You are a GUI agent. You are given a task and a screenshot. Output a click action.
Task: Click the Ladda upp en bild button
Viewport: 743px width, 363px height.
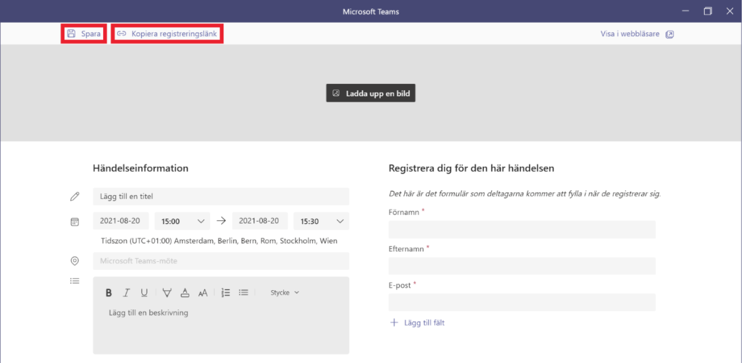click(x=371, y=93)
